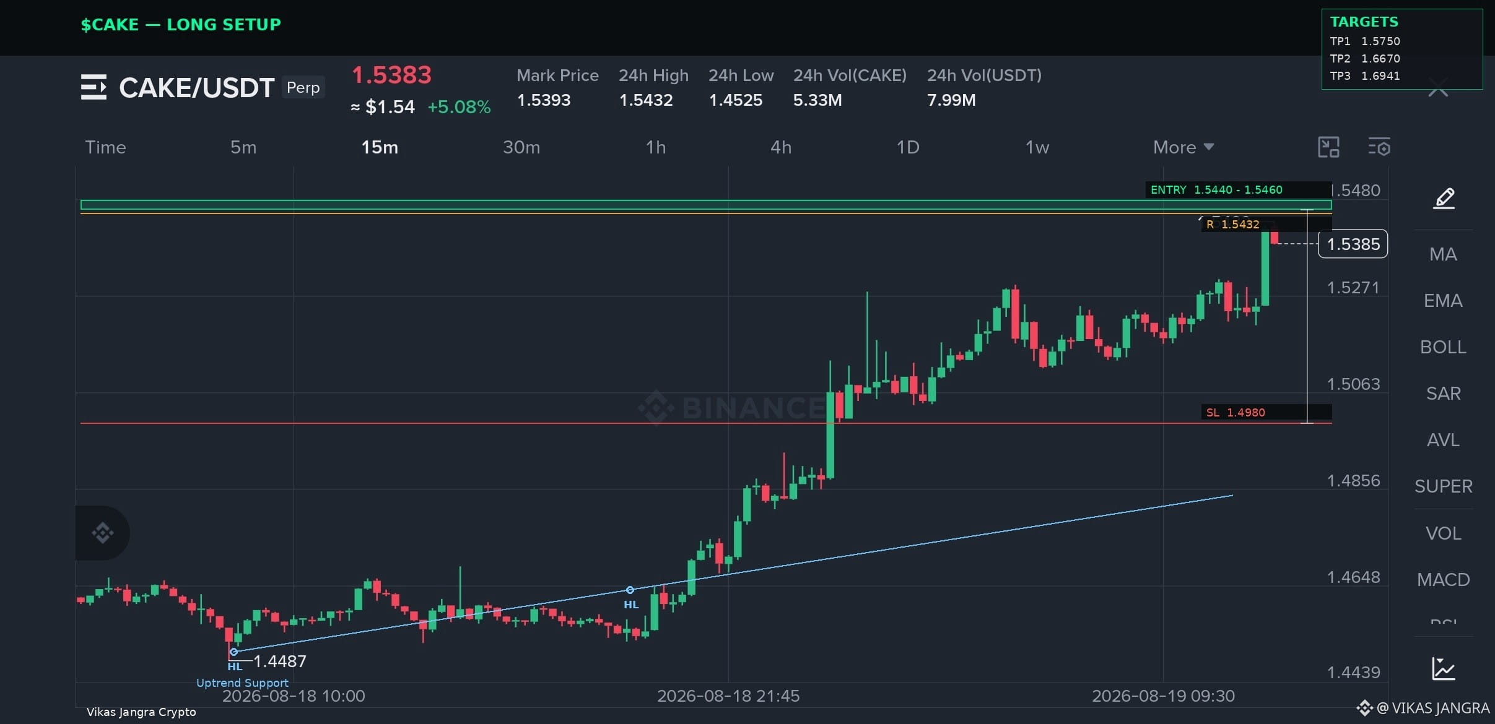
Task: Open the chart layout icon beside More
Action: [1328, 147]
